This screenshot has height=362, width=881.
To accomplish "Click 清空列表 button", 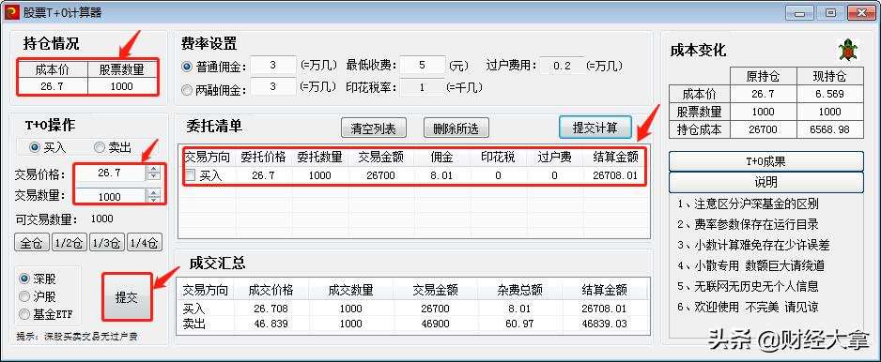I will point(374,128).
